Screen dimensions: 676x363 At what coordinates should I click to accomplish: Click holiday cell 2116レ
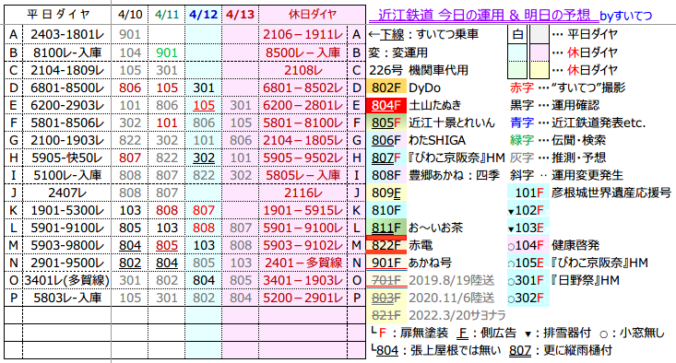303,193
